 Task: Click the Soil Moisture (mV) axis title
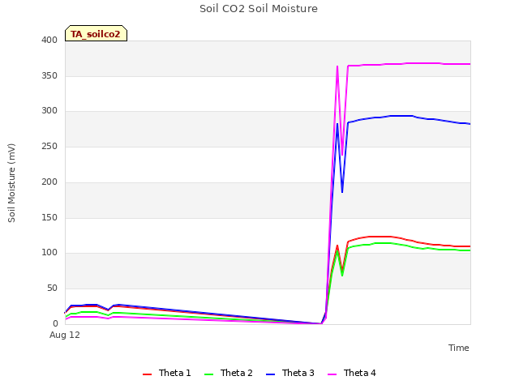point(11,183)
